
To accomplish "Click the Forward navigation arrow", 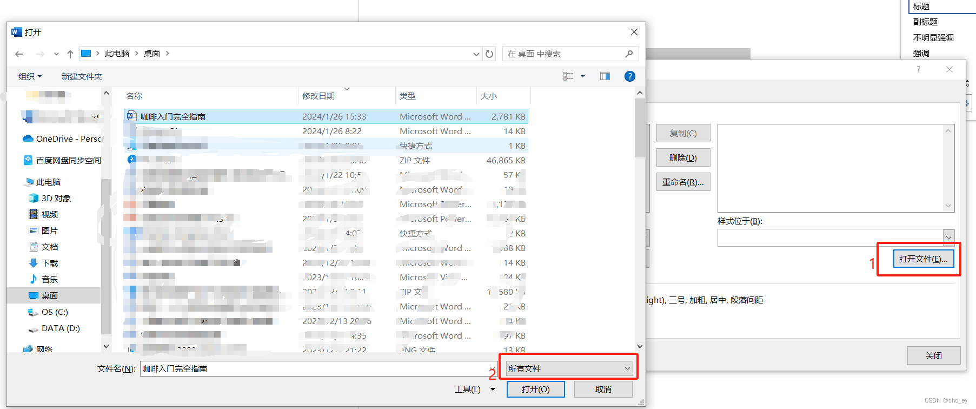I will 40,54.
